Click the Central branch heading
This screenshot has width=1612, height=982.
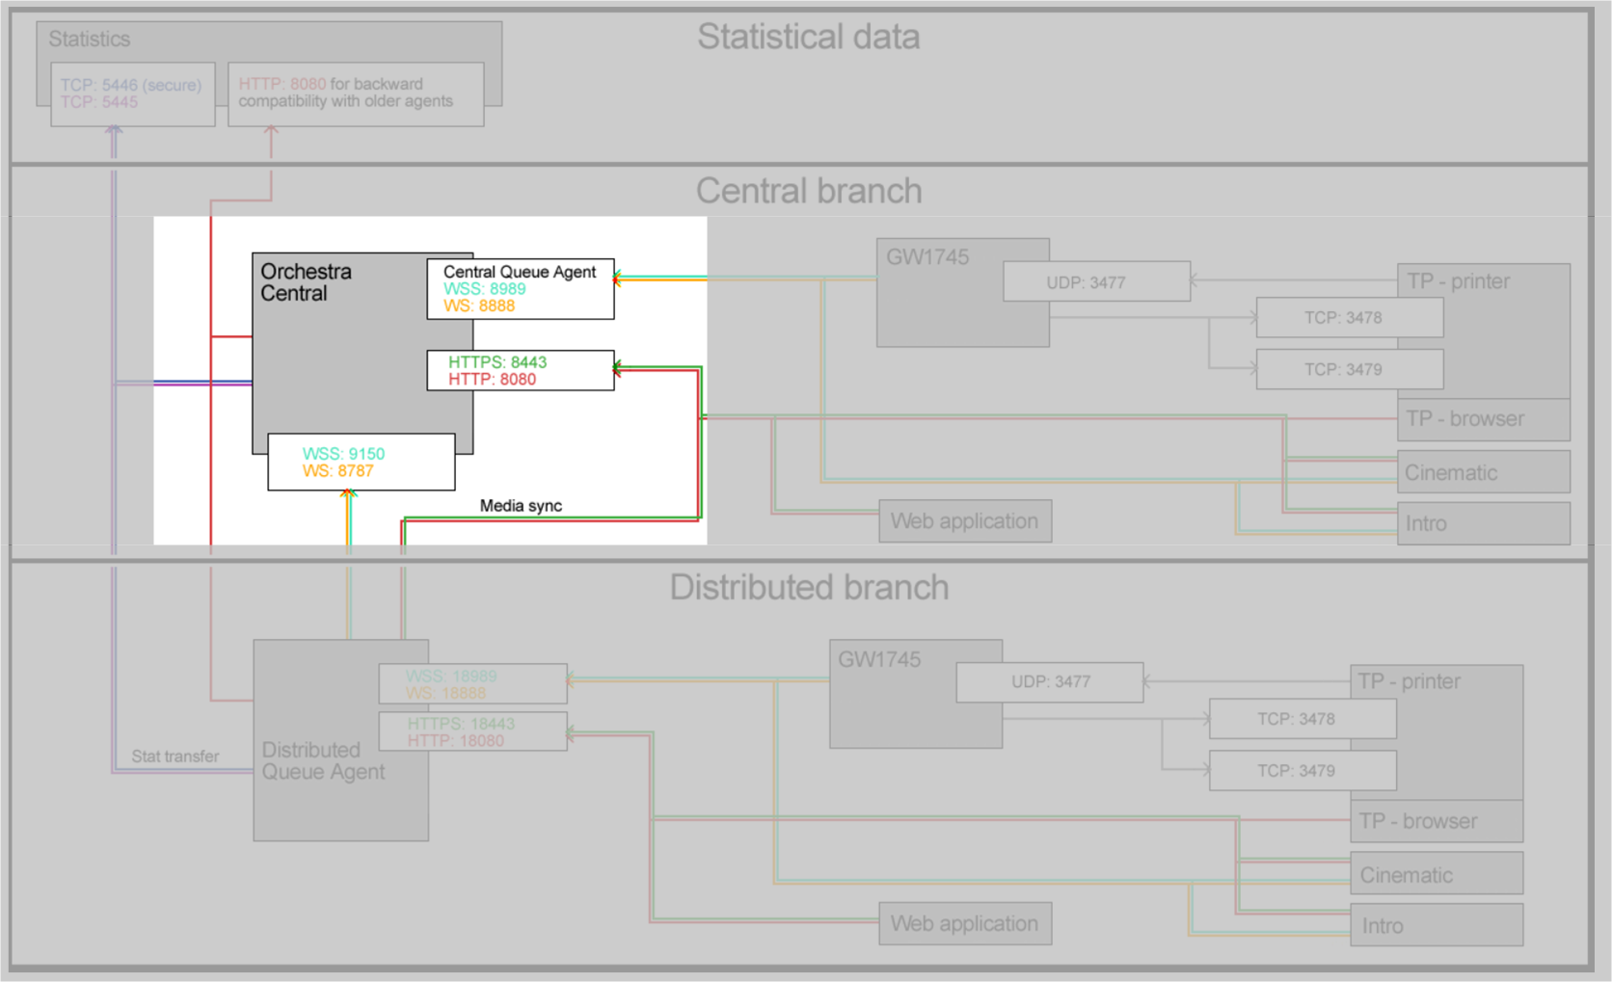click(808, 191)
